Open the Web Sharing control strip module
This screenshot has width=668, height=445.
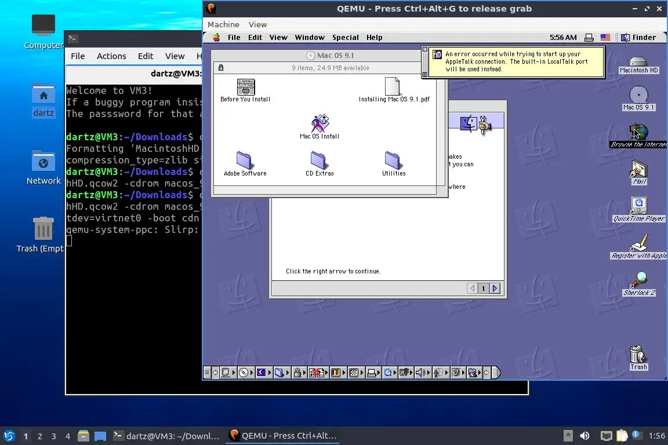pyautogui.click(x=474, y=373)
